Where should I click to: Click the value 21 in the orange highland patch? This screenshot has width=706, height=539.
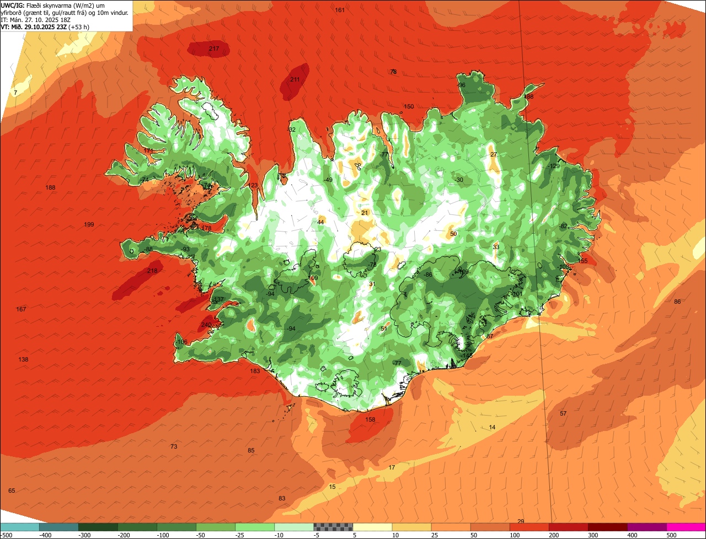pyautogui.click(x=365, y=212)
